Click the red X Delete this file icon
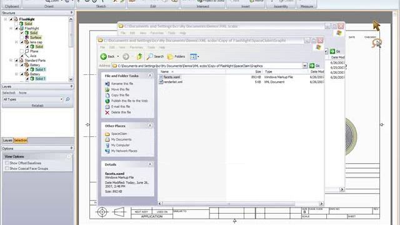The height and width of the screenshot is (225, 400). [x=107, y=112]
